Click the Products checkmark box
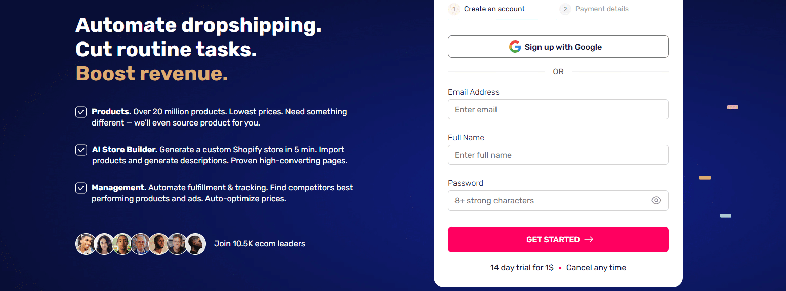786x291 pixels. tap(81, 112)
